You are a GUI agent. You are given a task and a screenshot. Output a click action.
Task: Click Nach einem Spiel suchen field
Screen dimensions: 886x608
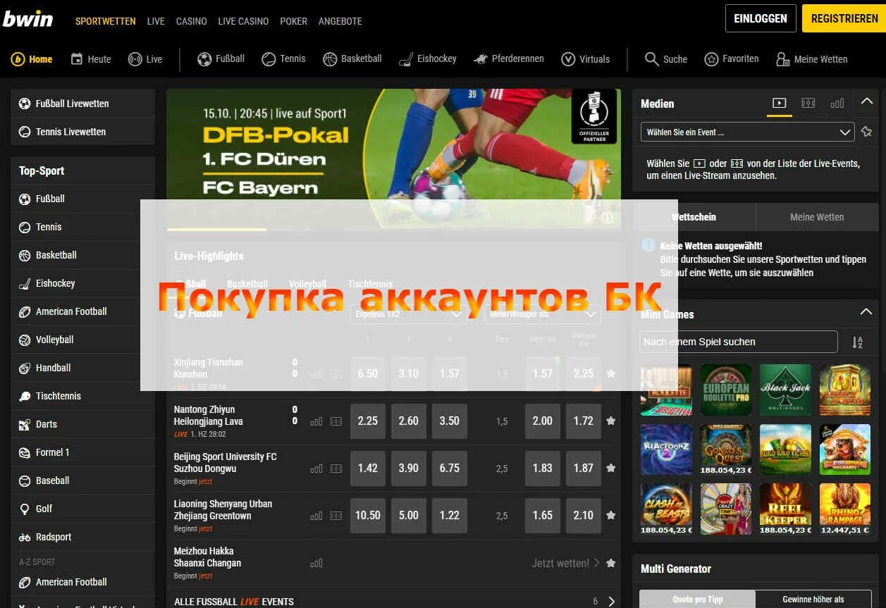pos(739,342)
